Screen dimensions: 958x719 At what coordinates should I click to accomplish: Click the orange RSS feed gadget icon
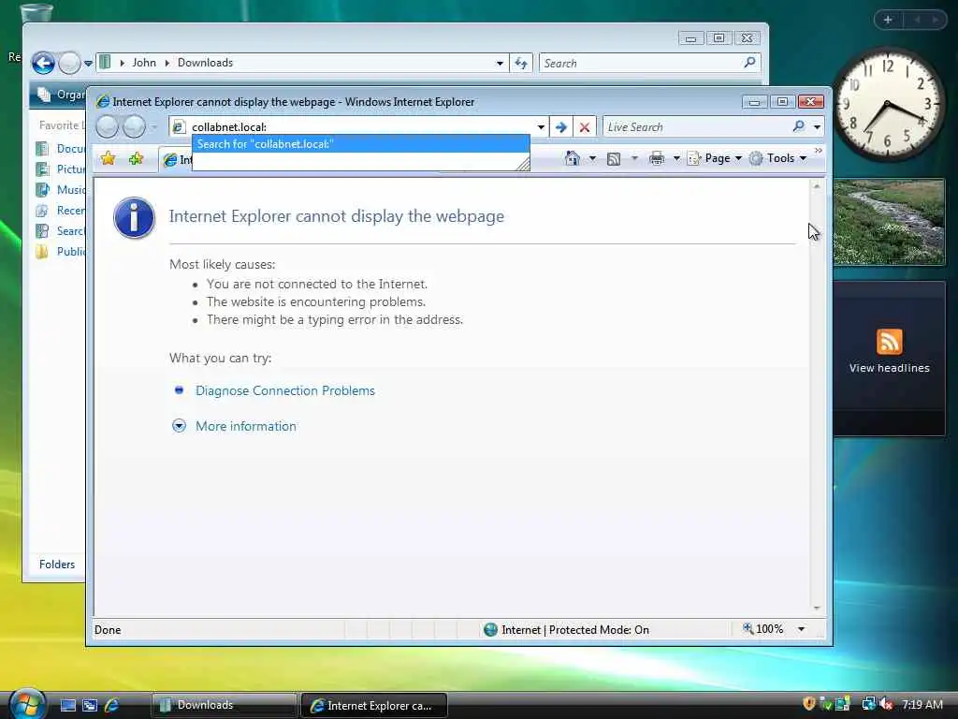889,341
